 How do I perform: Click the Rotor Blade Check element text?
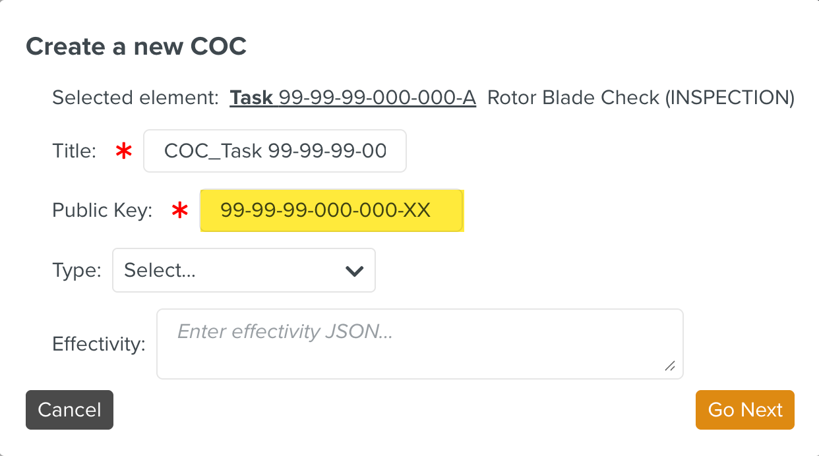click(639, 97)
